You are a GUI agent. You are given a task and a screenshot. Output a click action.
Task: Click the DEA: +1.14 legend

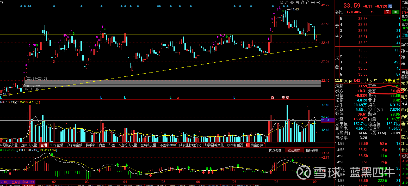[49, 150]
